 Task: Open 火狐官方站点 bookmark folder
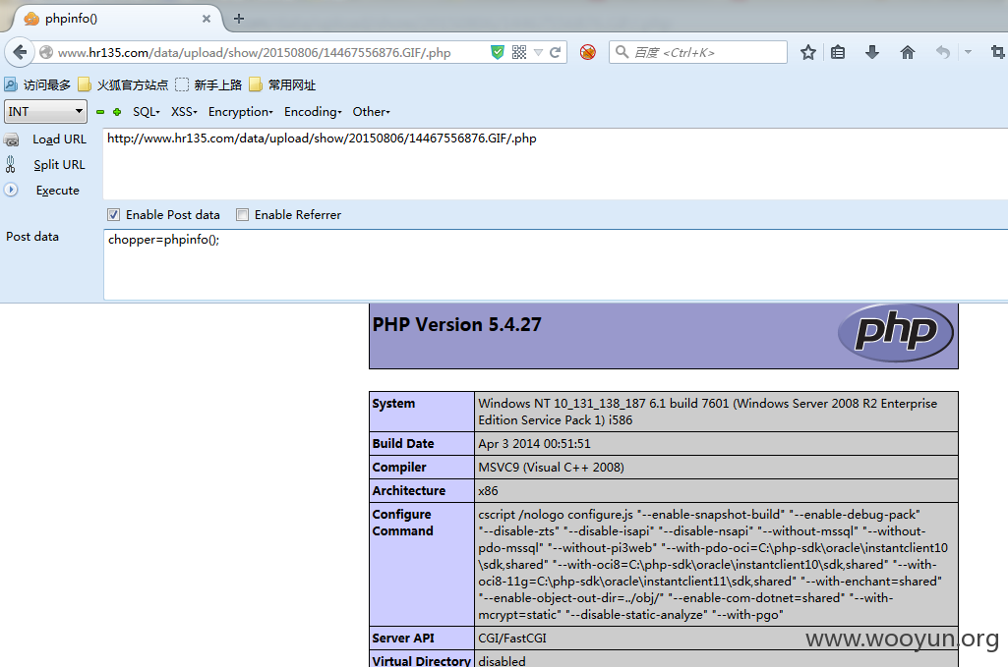(x=124, y=84)
